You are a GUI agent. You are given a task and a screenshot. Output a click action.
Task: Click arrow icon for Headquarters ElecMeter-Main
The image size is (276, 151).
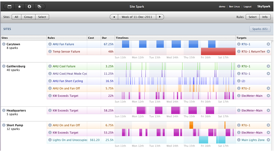pos(268,110)
